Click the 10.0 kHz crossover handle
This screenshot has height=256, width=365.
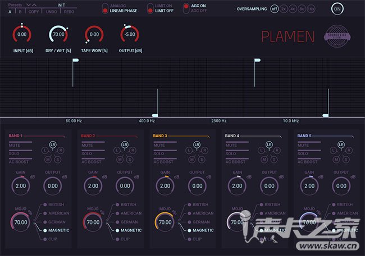[326, 115]
